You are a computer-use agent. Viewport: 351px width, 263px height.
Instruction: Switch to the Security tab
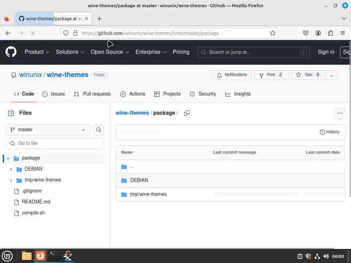(203, 94)
